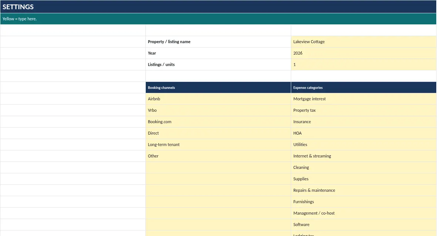Click the empty booking channel cell beside Furnishings
This screenshot has width=444, height=236.
(x=218, y=202)
